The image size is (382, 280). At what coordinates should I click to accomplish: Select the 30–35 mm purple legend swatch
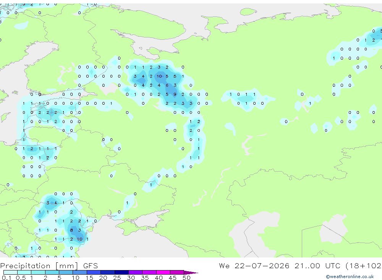tap(136, 272)
